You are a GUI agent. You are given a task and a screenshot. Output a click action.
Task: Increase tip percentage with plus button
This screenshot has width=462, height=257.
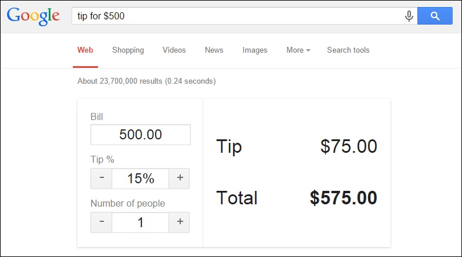179,179
